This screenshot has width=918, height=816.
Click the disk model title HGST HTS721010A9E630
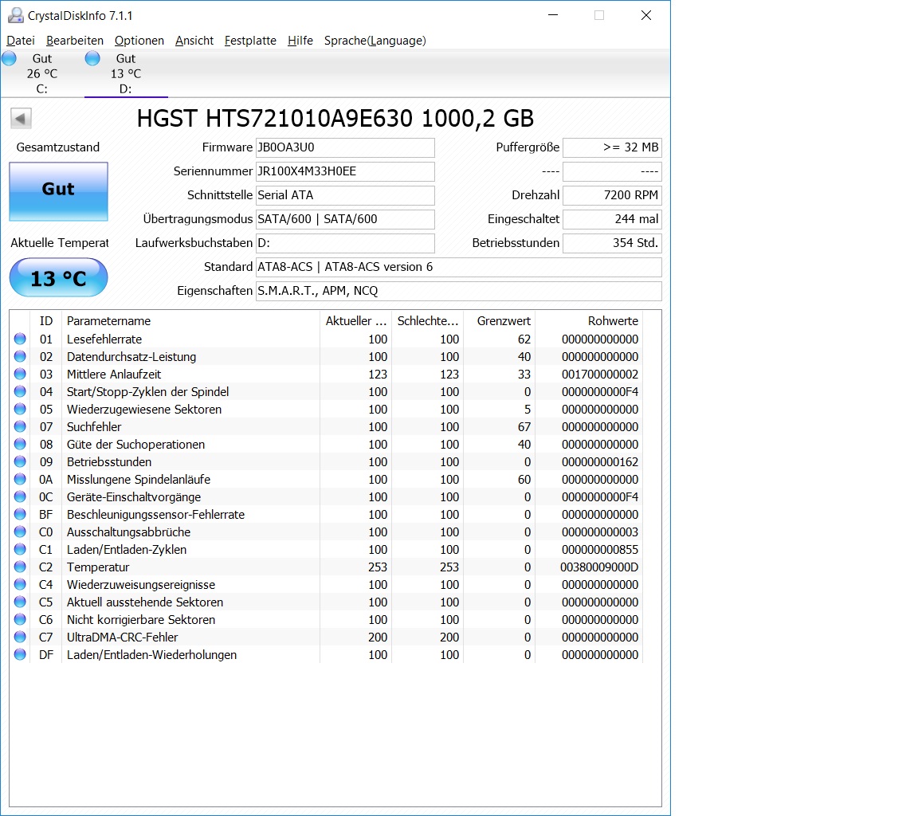click(335, 119)
